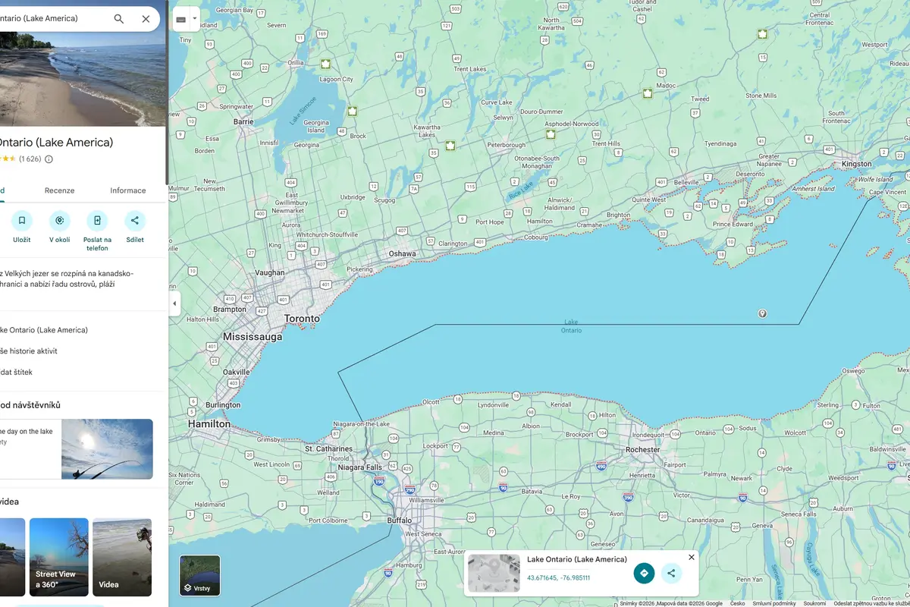The height and width of the screenshot is (607, 910).
Task: Click the Barrie city label
Action: coord(243,121)
